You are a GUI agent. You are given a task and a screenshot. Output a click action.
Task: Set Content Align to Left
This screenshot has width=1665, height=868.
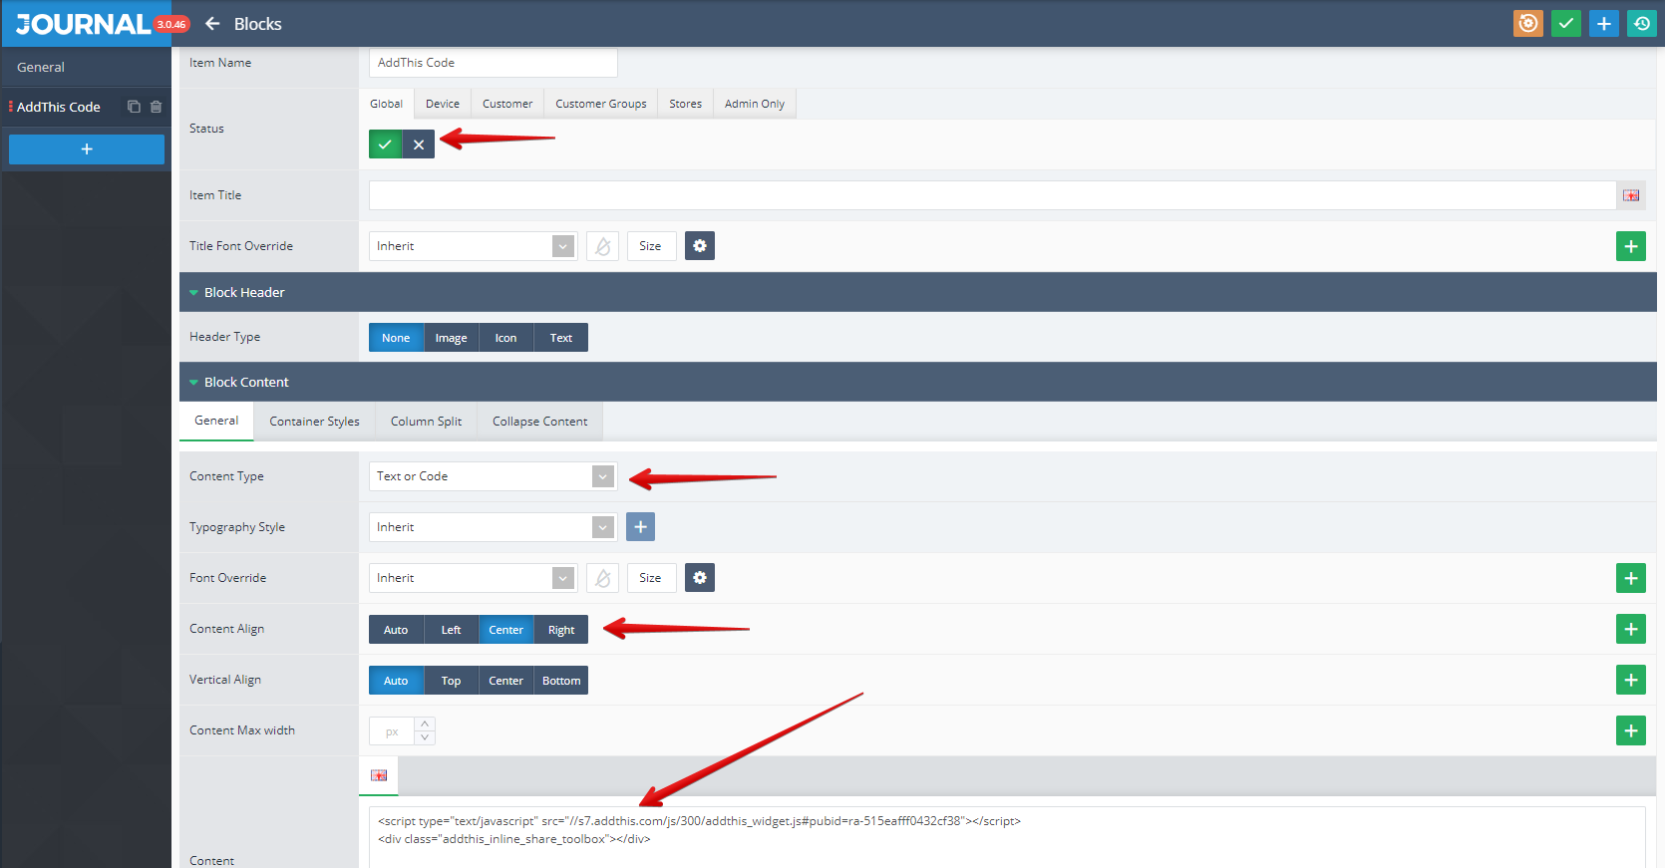[451, 630]
